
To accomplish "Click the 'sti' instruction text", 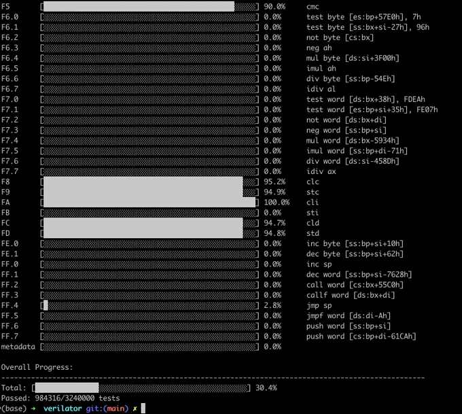I will (x=313, y=213).
